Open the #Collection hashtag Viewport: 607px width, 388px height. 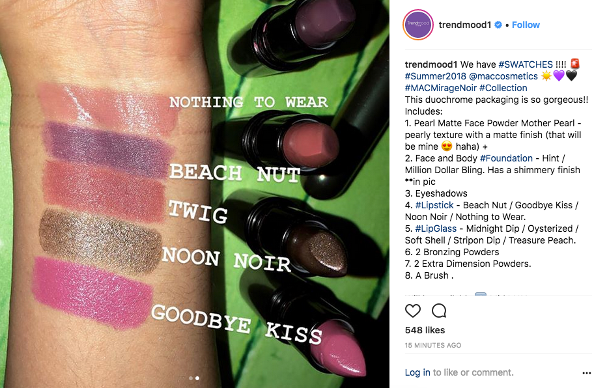(x=503, y=88)
